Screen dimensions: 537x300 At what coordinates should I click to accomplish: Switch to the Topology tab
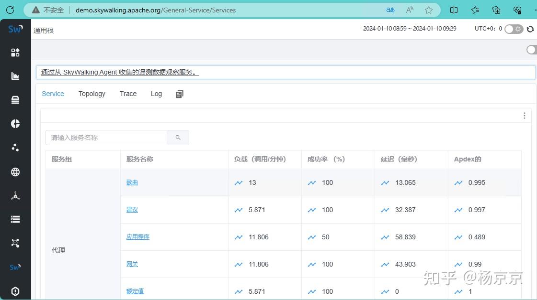91,94
